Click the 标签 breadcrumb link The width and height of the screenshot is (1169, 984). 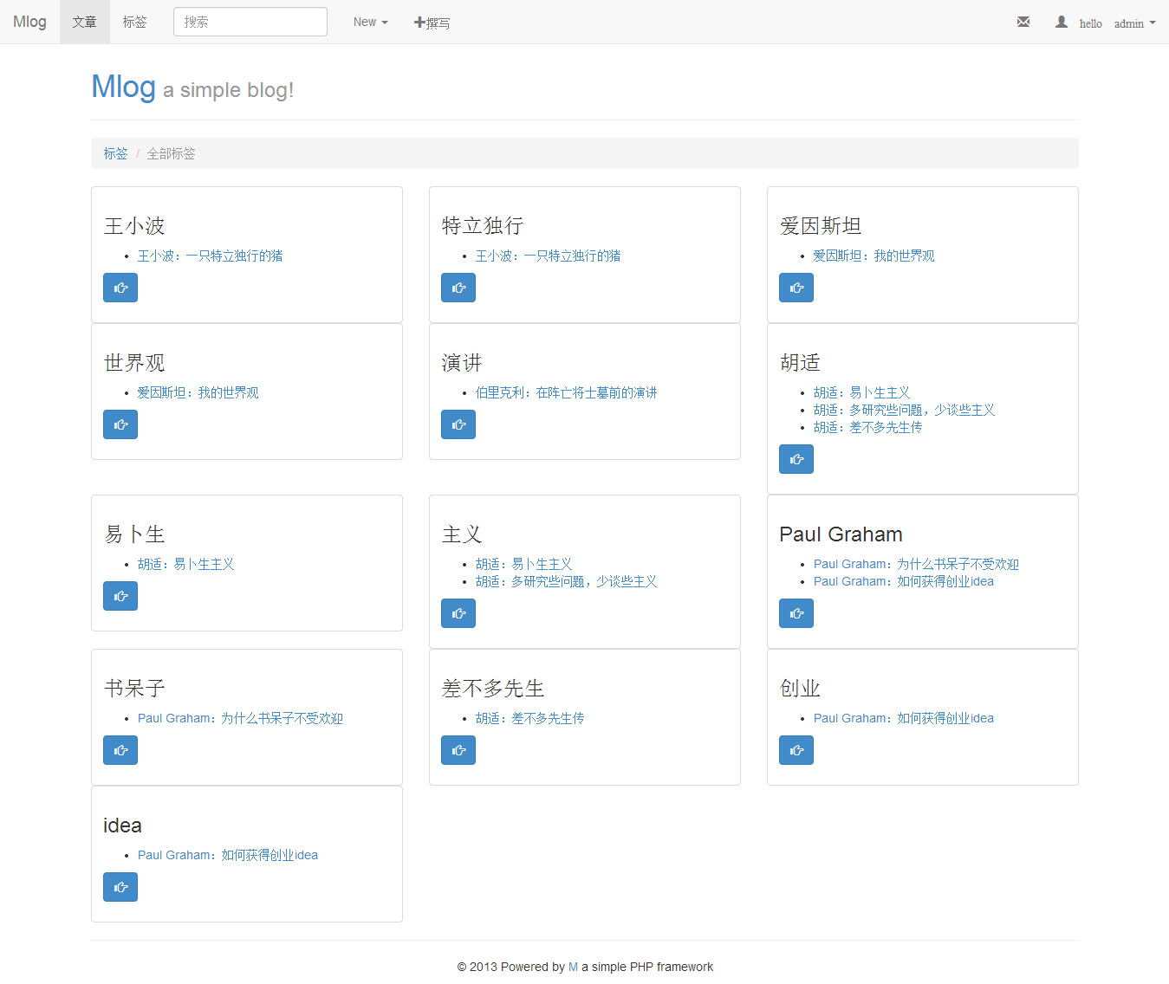pos(115,153)
